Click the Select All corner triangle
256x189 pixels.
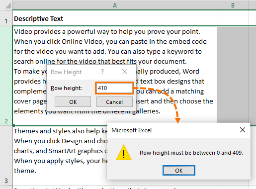click(x=8, y=5)
